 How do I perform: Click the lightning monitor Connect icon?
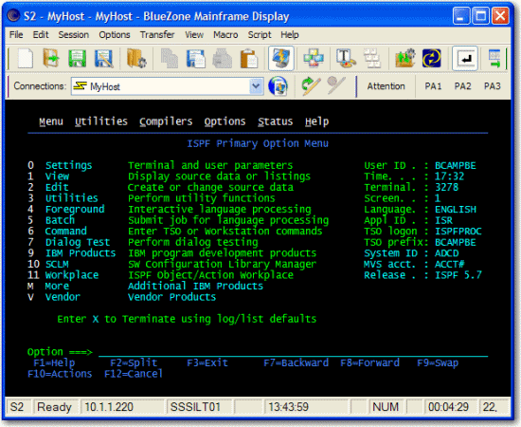tap(281, 59)
